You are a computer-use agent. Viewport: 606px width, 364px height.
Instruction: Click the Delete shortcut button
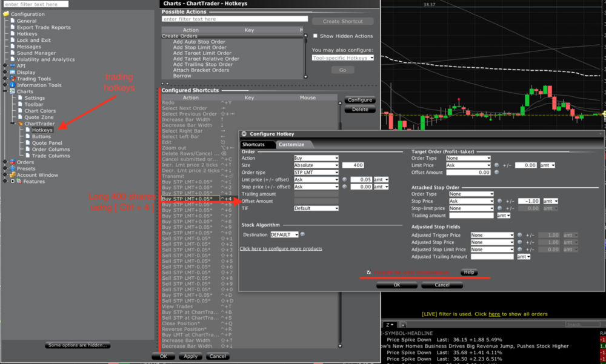(x=360, y=110)
